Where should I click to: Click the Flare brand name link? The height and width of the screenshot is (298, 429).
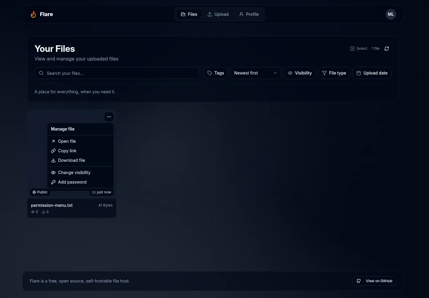pos(46,14)
